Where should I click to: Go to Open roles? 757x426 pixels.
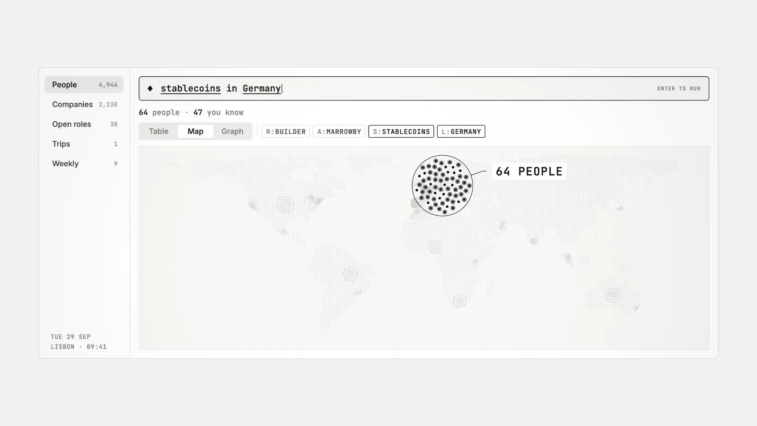click(84, 124)
